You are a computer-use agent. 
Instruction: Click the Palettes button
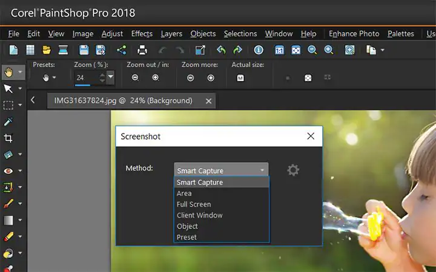pos(401,34)
